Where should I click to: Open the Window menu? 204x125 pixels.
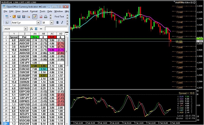[58, 11]
